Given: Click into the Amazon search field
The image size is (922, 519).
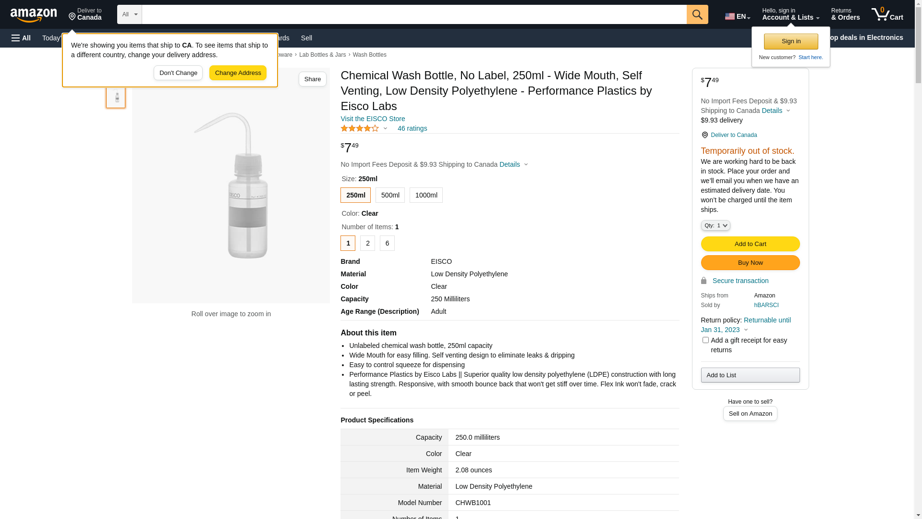Looking at the screenshot, I should (414, 14).
